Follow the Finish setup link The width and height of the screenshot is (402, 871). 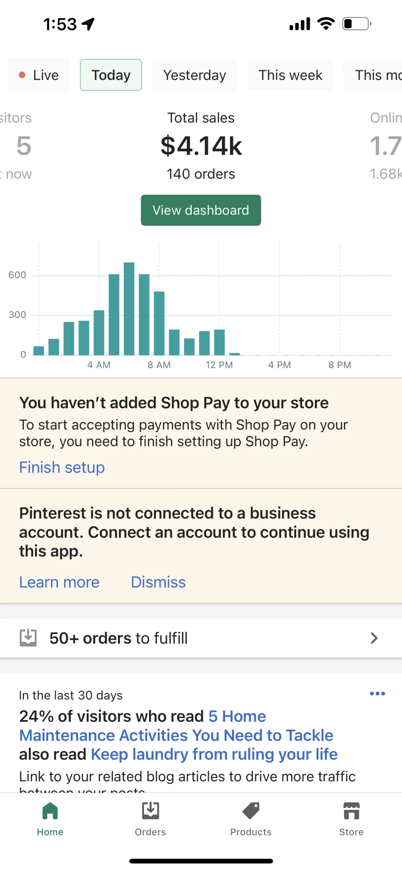coord(62,467)
